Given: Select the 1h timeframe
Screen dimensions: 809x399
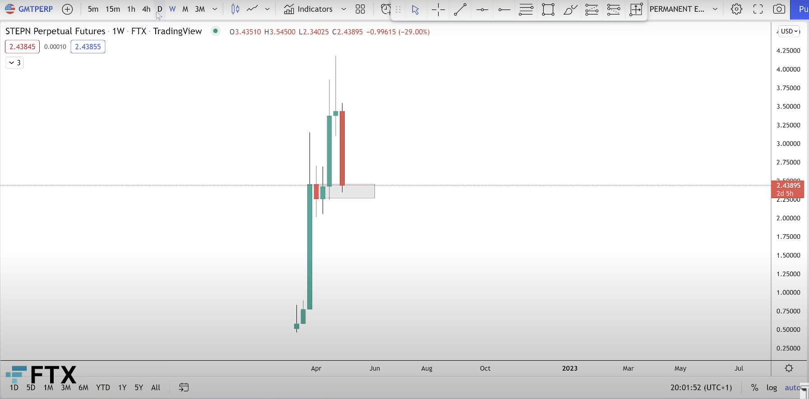Looking at the screenshot, I should click(131, 9).
